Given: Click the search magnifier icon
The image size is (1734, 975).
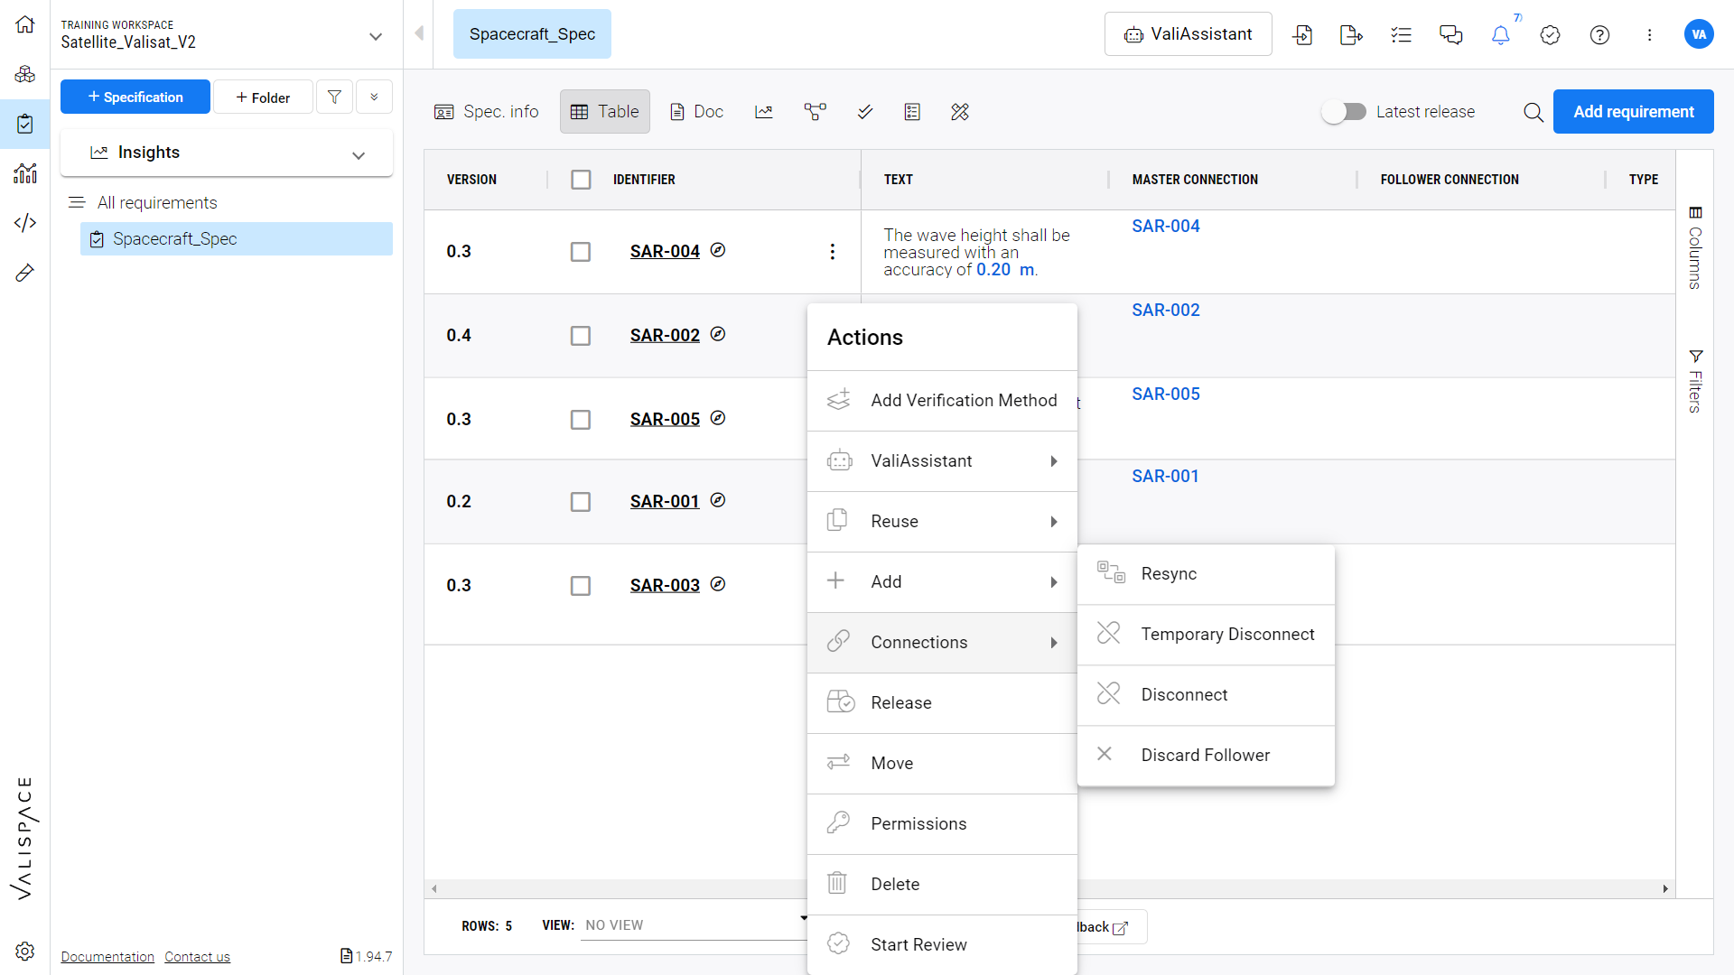Looking at the screenshot, I should click(x=1534, y=112).
